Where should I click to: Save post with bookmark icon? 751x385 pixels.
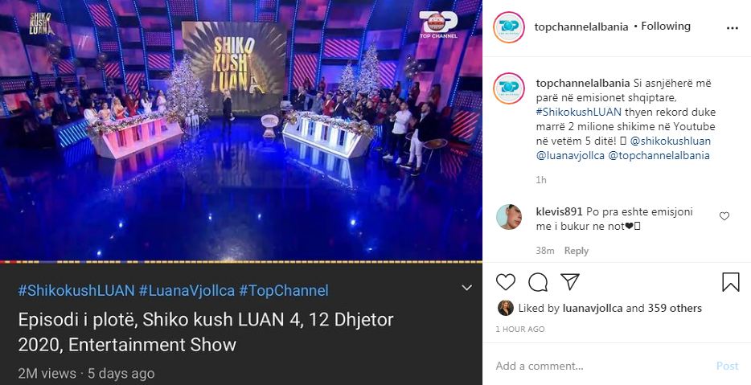(730, 282)
